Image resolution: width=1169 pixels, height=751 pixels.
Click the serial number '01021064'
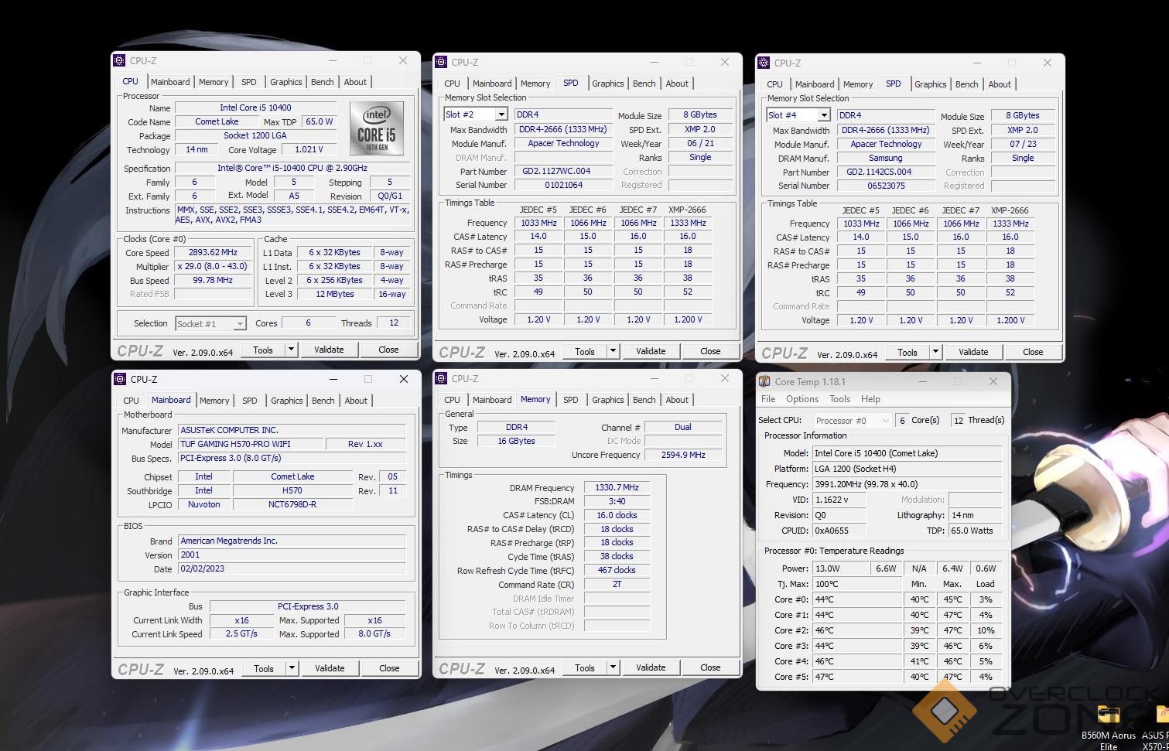point(563,185)
